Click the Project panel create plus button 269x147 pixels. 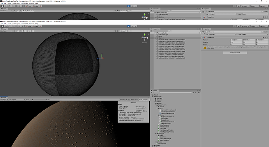coord(152,92)
